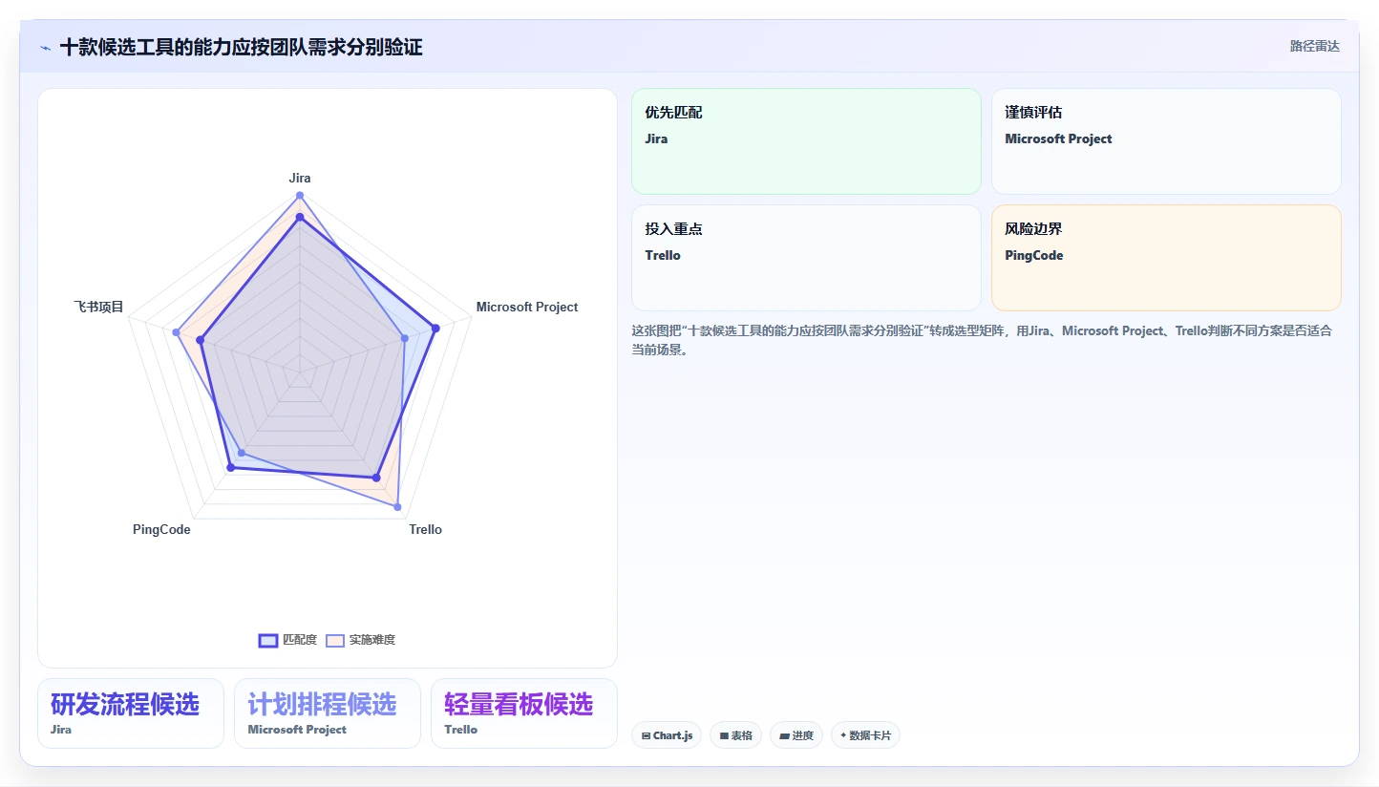Click the dark 匹配度 point on PingCode axis
Image resolution: width=1379 pixels, height=787 pixels.
point(230,467)
